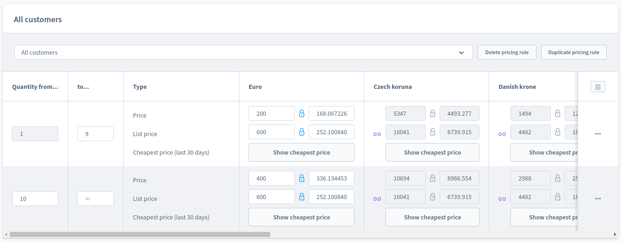The width and height of the screenshot is (622, 243).
Task: Toggle Euro List price lock in quantity 10 row
Action: (x=302, y=197)
